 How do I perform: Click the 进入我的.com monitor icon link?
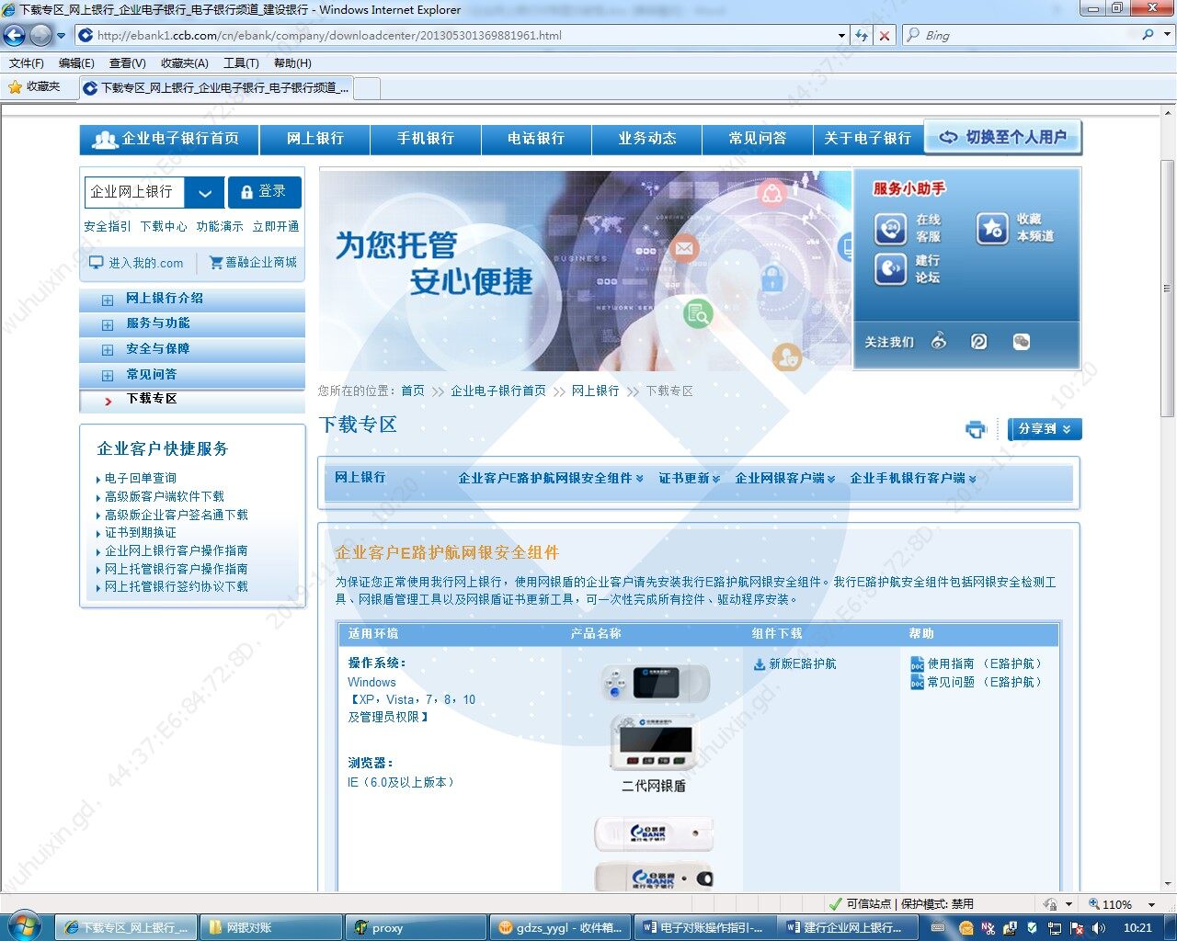(136, 263)
